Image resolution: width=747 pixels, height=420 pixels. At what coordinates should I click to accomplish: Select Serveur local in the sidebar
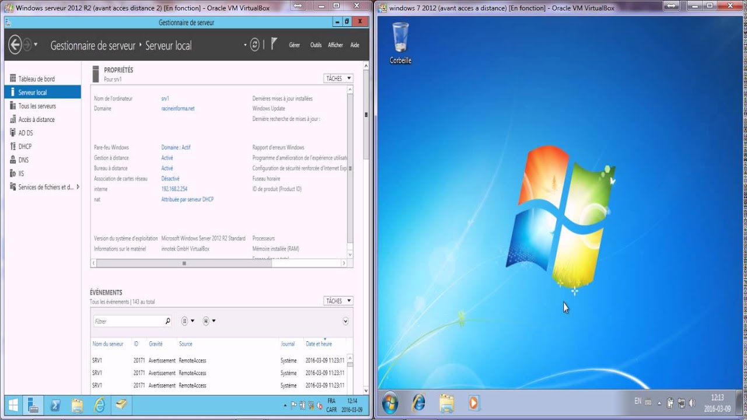43,92
